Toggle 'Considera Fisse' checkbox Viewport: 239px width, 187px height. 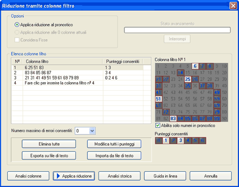pos(17,40)
